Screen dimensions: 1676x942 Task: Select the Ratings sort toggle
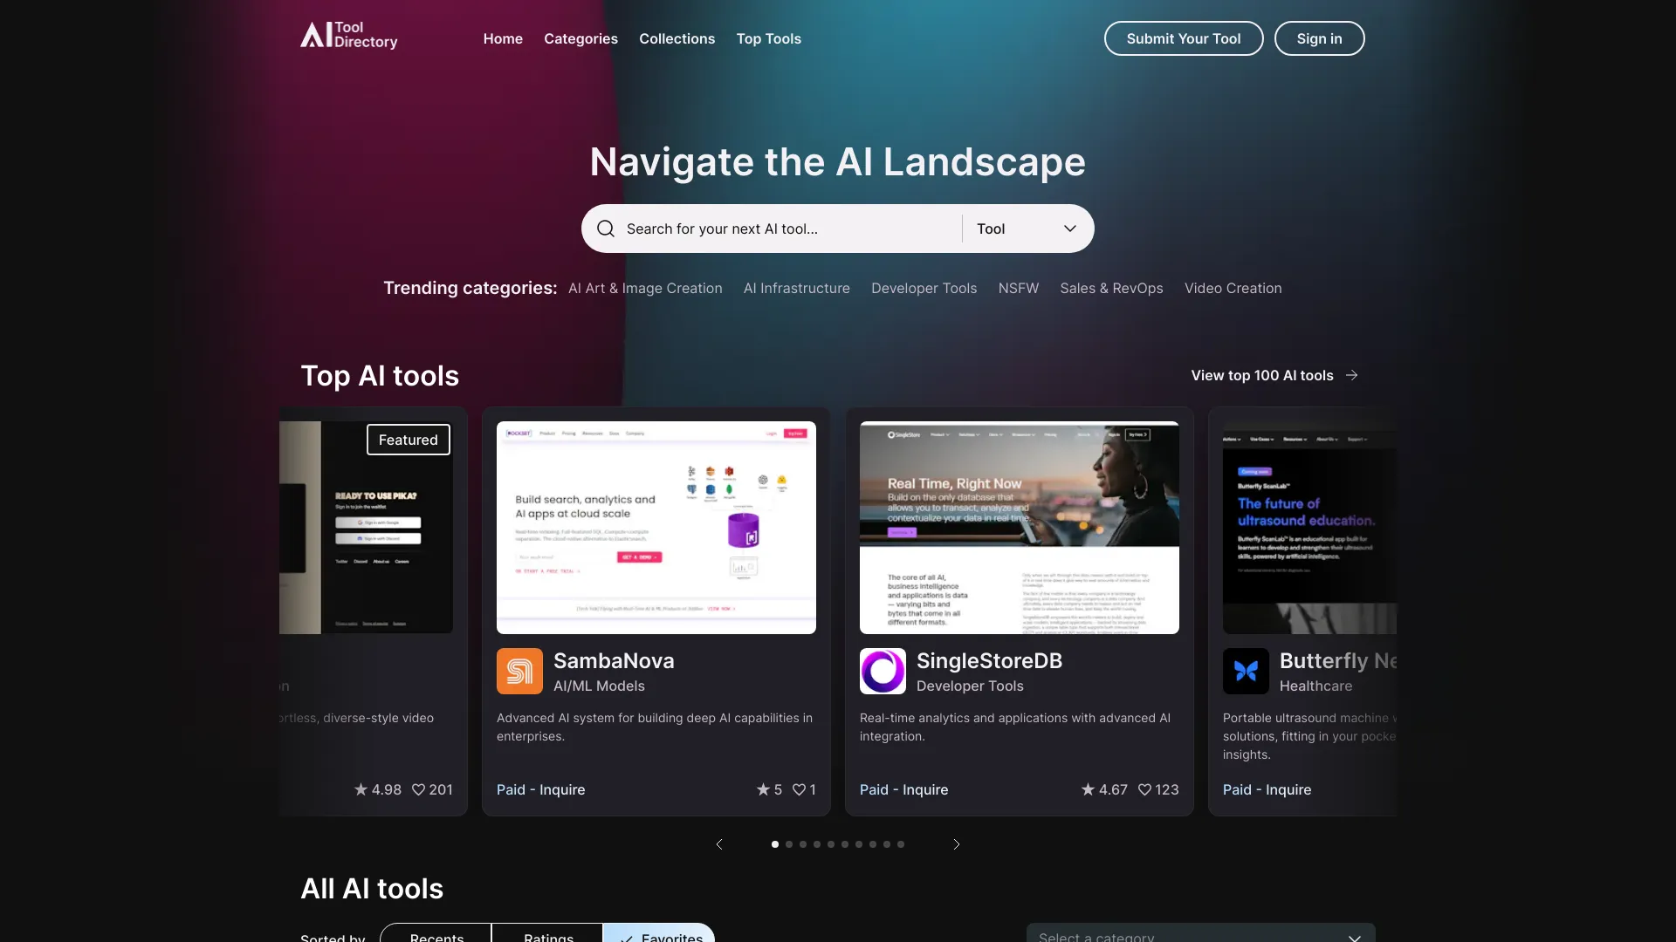[546, 936]
